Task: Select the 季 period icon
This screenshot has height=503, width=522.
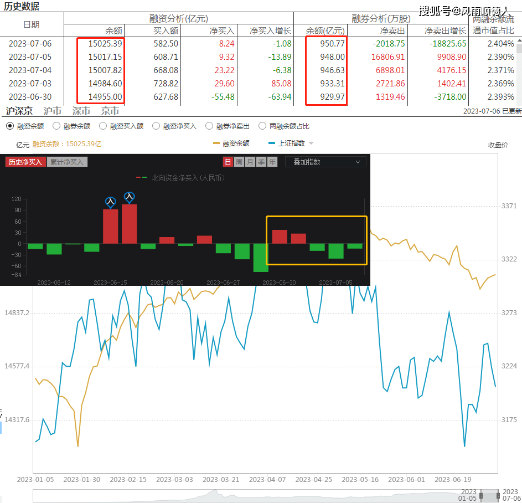Action: coord(261,162)
